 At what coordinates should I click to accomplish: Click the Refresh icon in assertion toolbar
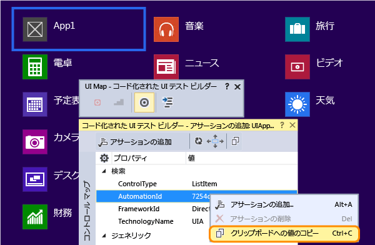click(198, 141)
